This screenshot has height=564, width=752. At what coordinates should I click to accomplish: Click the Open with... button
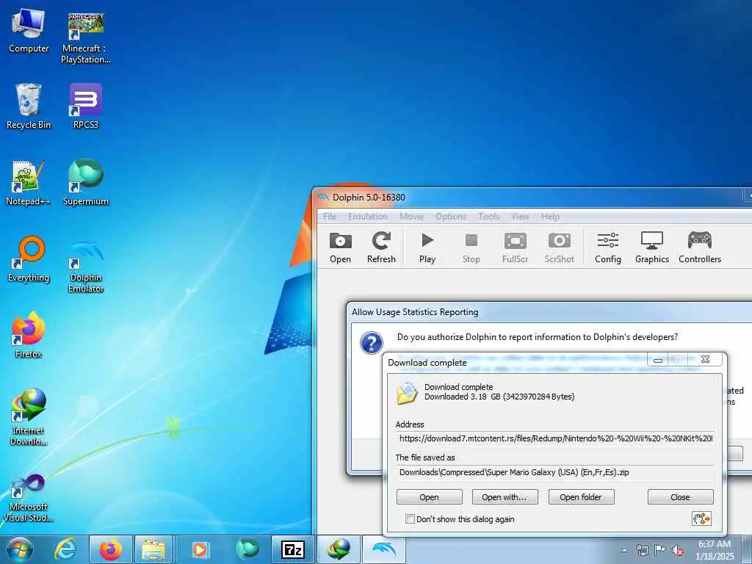click(x=505, y=497)
